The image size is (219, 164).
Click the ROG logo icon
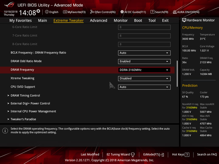(9, 5)
